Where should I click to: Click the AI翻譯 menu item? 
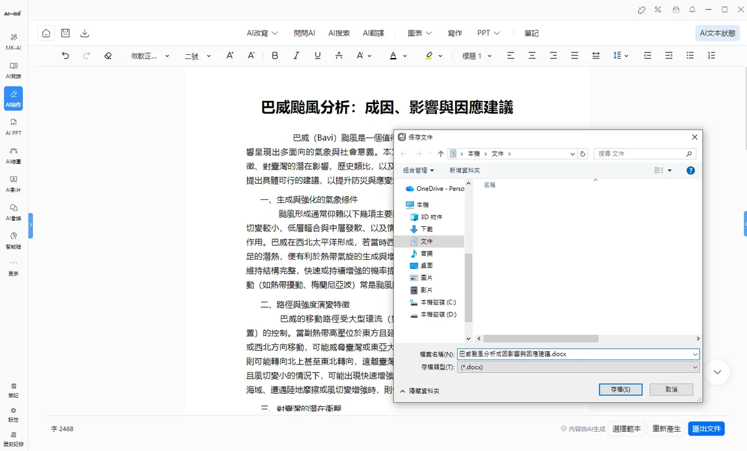[x=374, y=33]
